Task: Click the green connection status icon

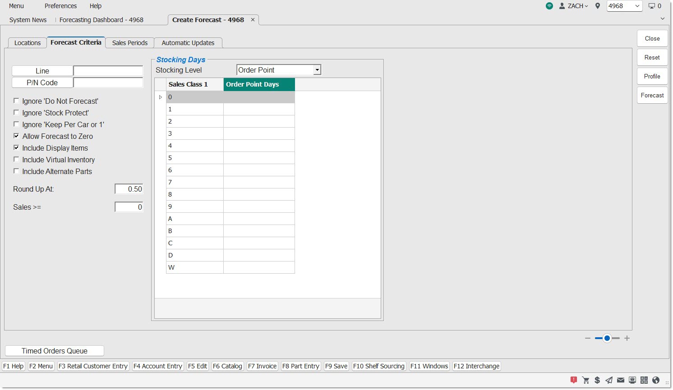Action: (x=549, y=6)
